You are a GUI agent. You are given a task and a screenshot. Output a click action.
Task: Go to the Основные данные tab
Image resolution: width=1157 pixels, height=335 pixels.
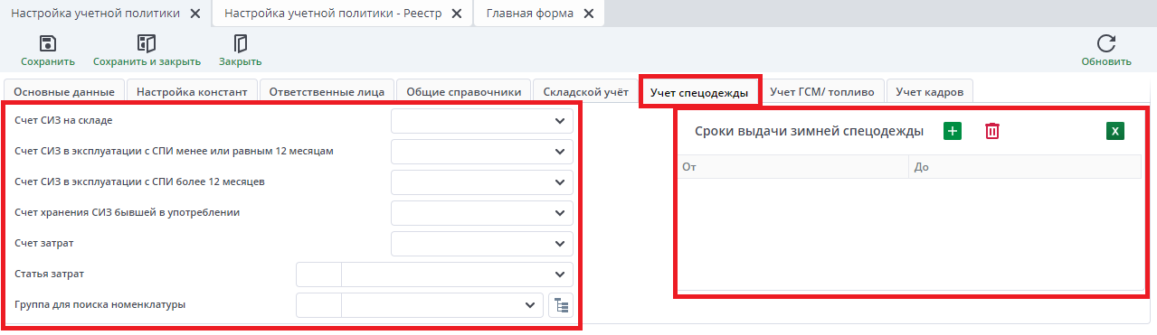64,91
